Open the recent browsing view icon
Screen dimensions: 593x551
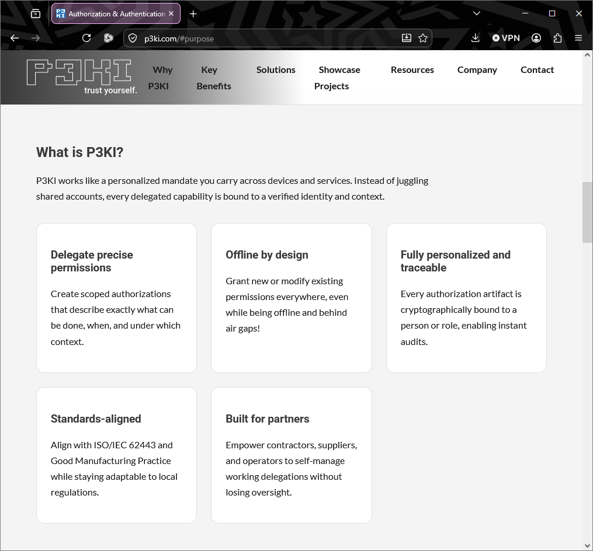36,13
